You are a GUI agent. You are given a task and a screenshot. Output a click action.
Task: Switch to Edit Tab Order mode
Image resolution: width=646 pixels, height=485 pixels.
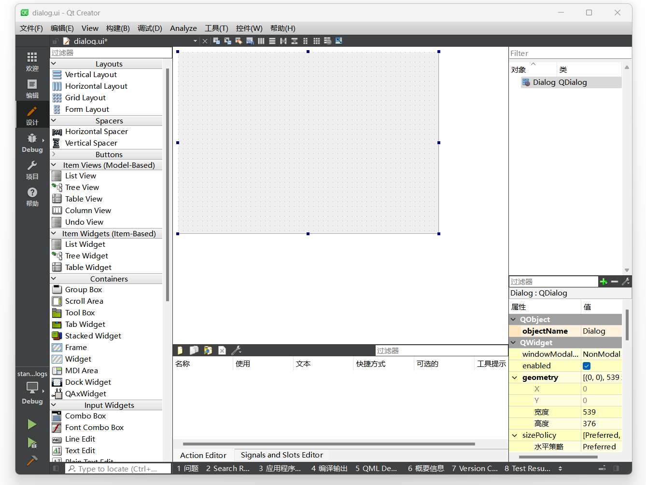(x=250, y=41)
